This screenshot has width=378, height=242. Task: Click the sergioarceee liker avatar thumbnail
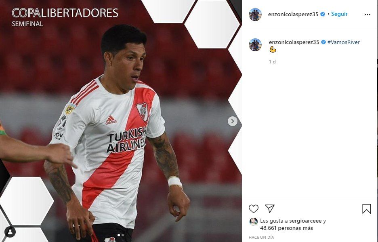(x=253, y=221)
